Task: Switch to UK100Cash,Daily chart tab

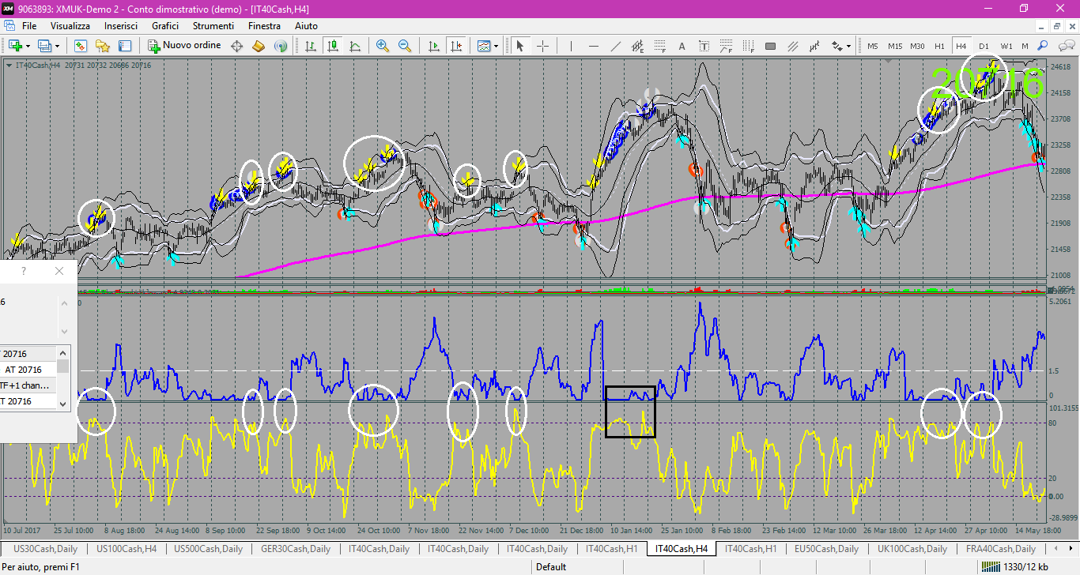Action: click(912, 548)
